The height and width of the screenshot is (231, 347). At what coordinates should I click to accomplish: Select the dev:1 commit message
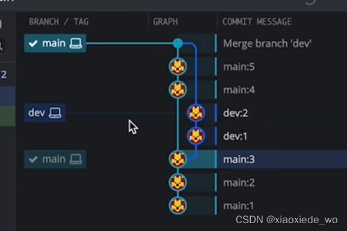coord(235,137)
